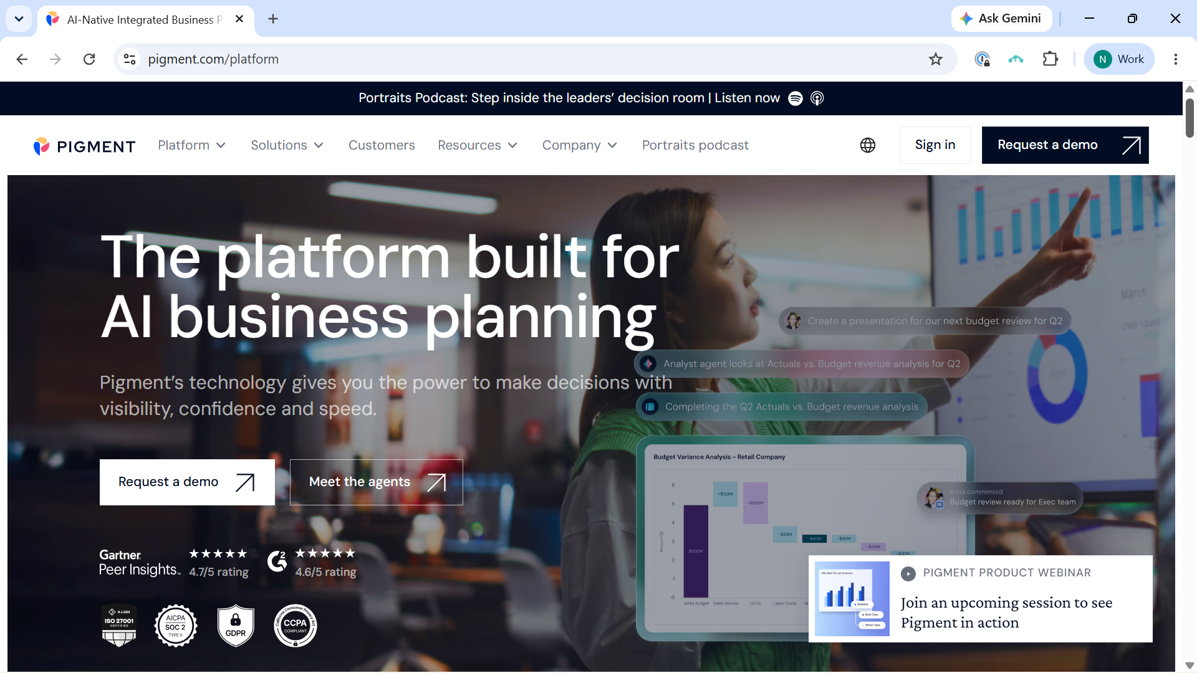Click the hero Request a demo button

187,482
